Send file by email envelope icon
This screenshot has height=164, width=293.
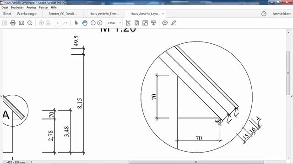click(22, 23)
